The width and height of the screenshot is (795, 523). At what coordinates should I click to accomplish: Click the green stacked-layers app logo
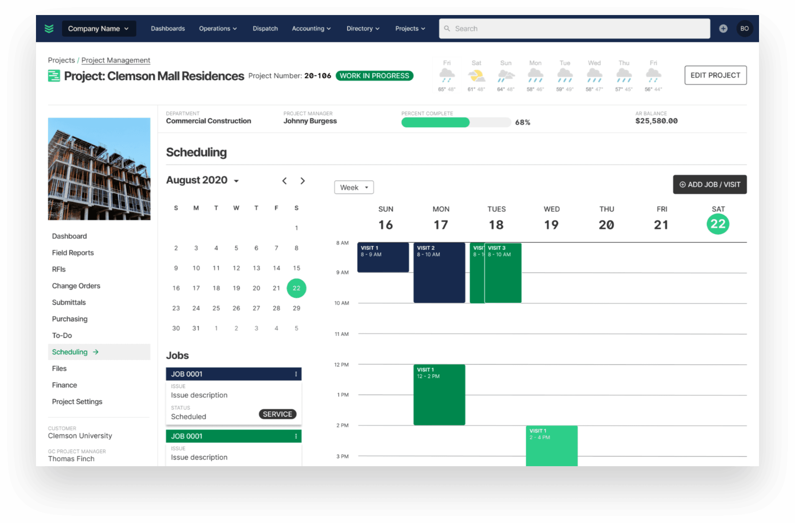click(49, 28)
